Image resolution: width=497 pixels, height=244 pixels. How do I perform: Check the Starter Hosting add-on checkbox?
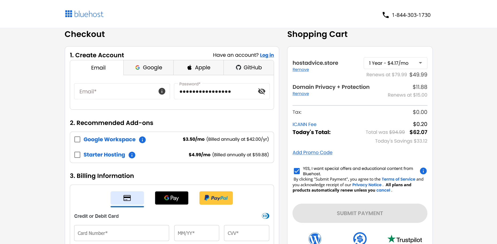pos(77,155)
